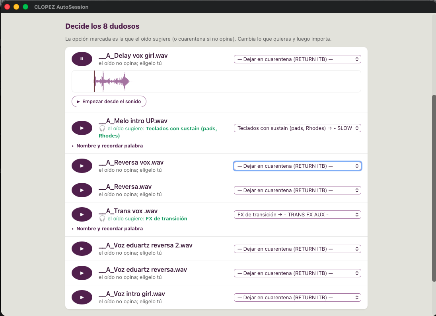Open destination dropdown for Voz intro girl
Screen dimensions: 436x316
click(297, 297)
